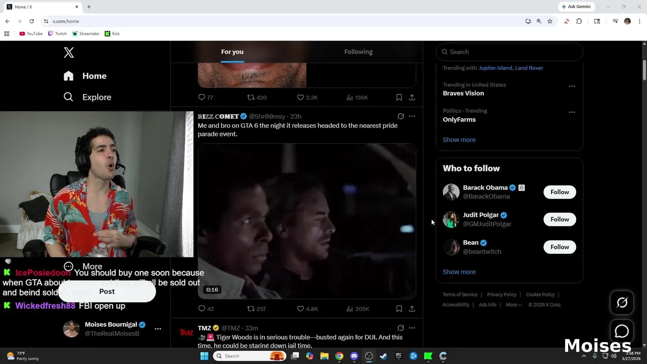Screen dimensions: 647x364
Task: Like the RIZZ COMET post with 4.8K likes
Action: click(300, 308)
